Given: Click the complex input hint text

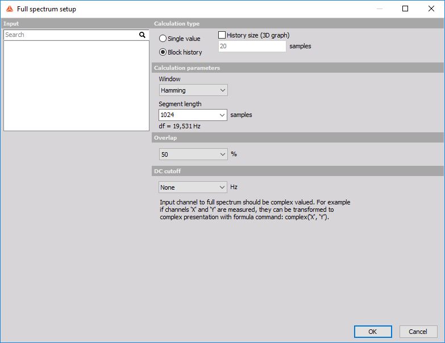Looking at the screenshot, I should tap(255, 210).
